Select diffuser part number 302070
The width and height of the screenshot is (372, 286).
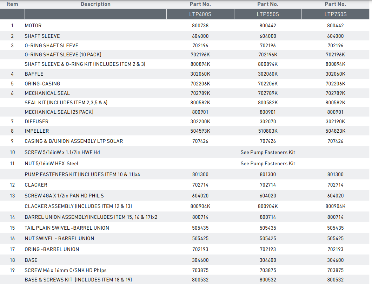coord(268,121)
